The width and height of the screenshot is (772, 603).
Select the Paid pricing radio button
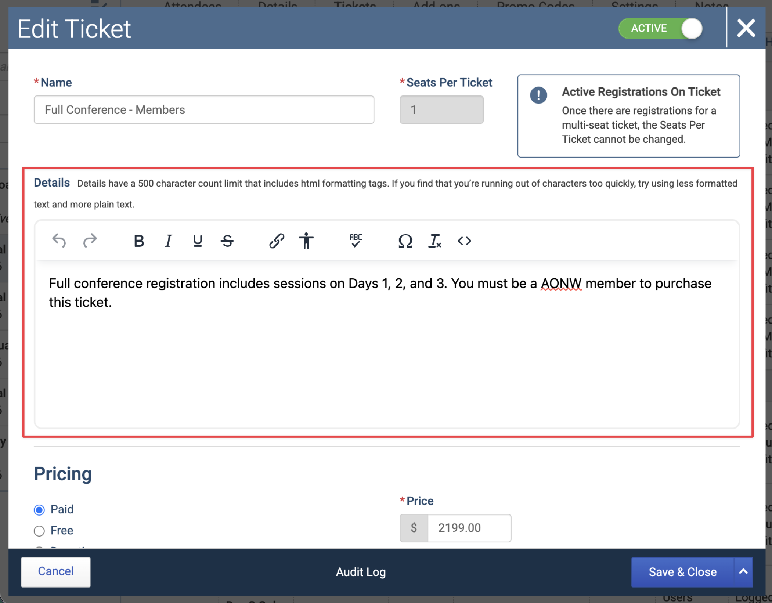[39, 510]
